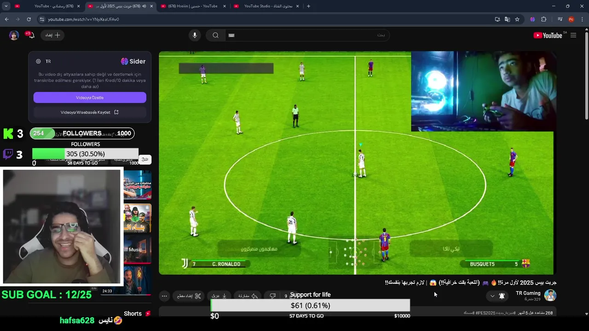Switch to the YouTube Studio tab

[x=266, y=6]
